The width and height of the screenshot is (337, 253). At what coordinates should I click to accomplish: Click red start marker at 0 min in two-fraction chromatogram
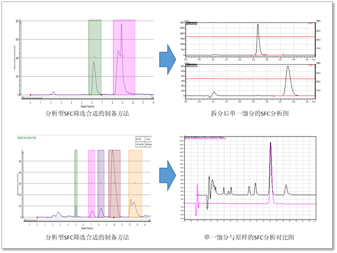click(x=30, y=95)
